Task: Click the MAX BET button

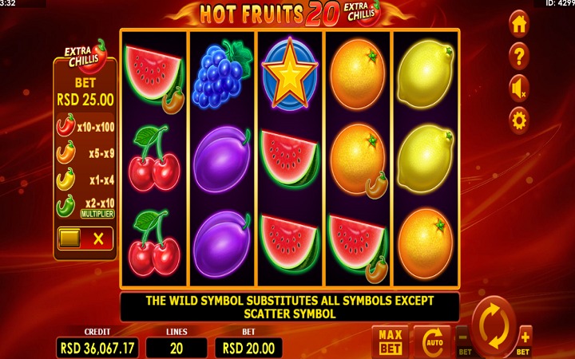Action: tap(391, 342)
